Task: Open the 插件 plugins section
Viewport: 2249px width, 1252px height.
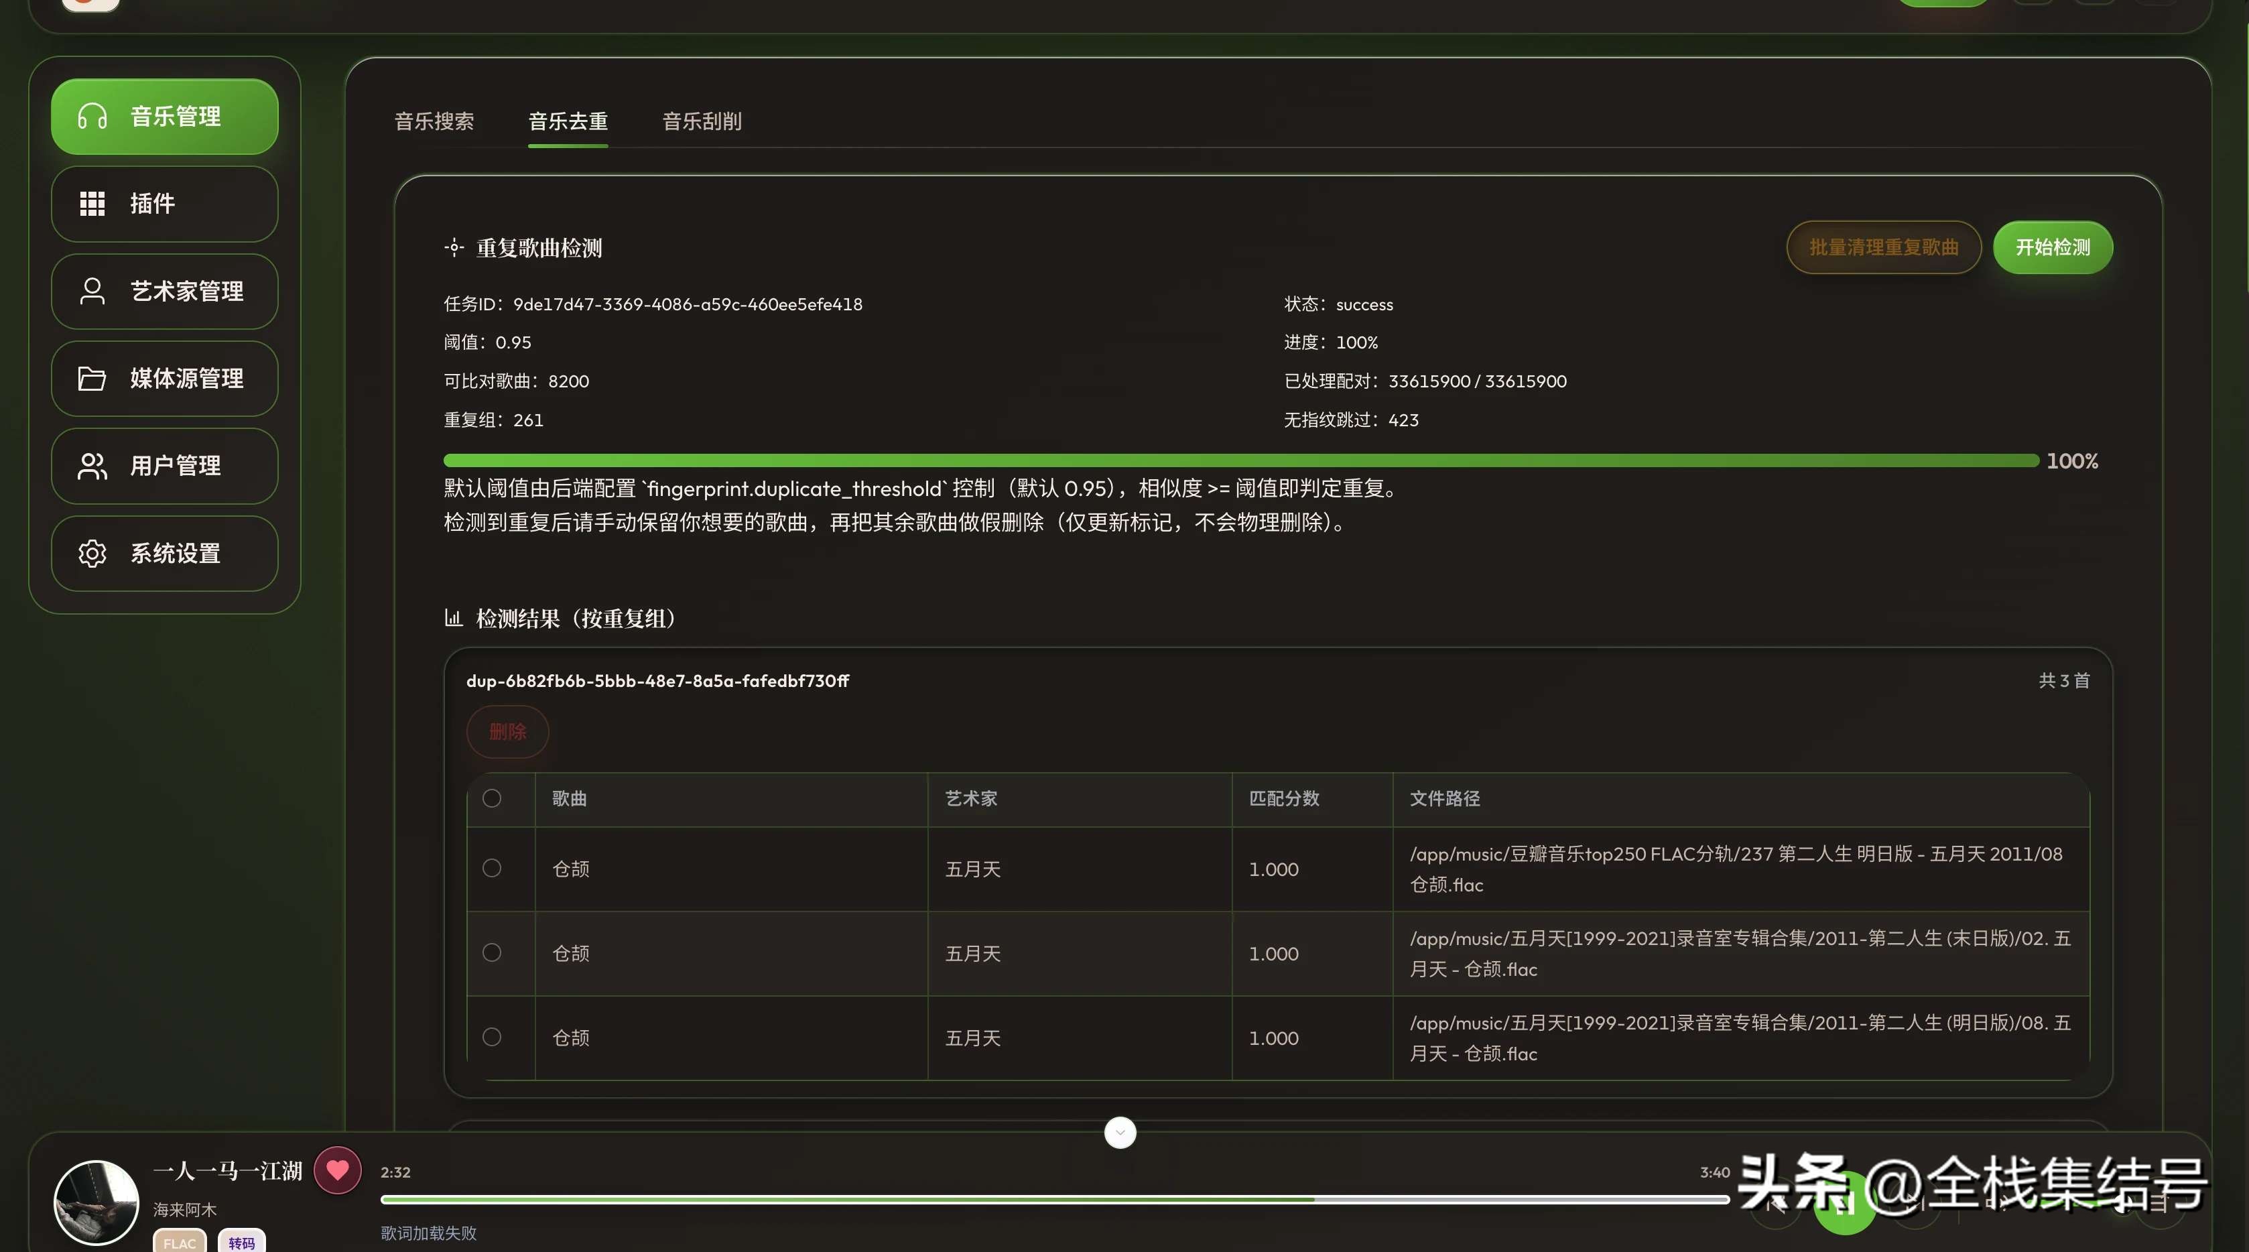Action: [164, 204]
